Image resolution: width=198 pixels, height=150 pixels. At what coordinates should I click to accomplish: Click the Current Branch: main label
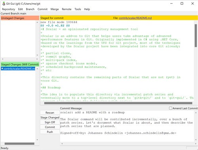click(13, 13)
